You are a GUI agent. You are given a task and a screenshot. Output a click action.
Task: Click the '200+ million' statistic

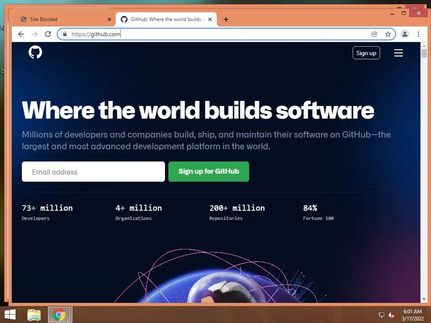tap(237, 208)
